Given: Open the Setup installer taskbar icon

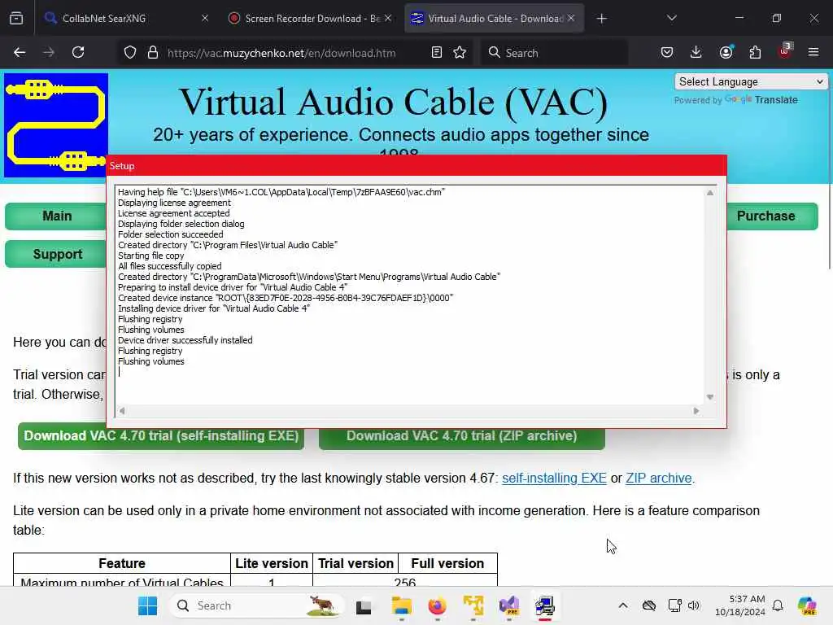Looking at the screenshot, I should [544, 605].
